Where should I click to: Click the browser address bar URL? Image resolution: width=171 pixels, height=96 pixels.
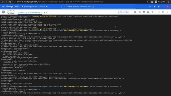click(x=60, y=2)
